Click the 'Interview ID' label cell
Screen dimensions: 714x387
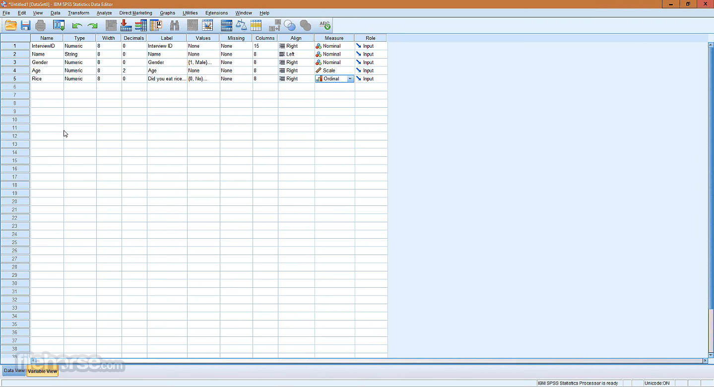[x=167, y=46]
